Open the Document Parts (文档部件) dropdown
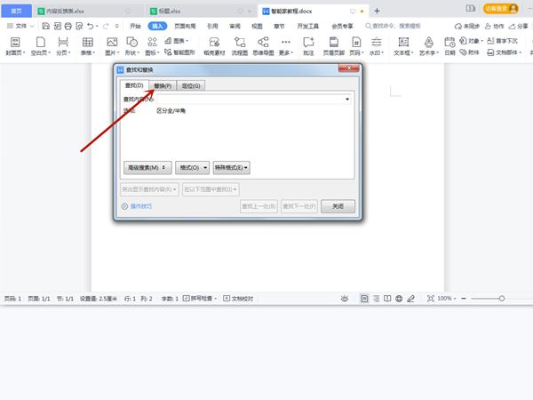This screenshot has width=533, height=400. (504, 52)
